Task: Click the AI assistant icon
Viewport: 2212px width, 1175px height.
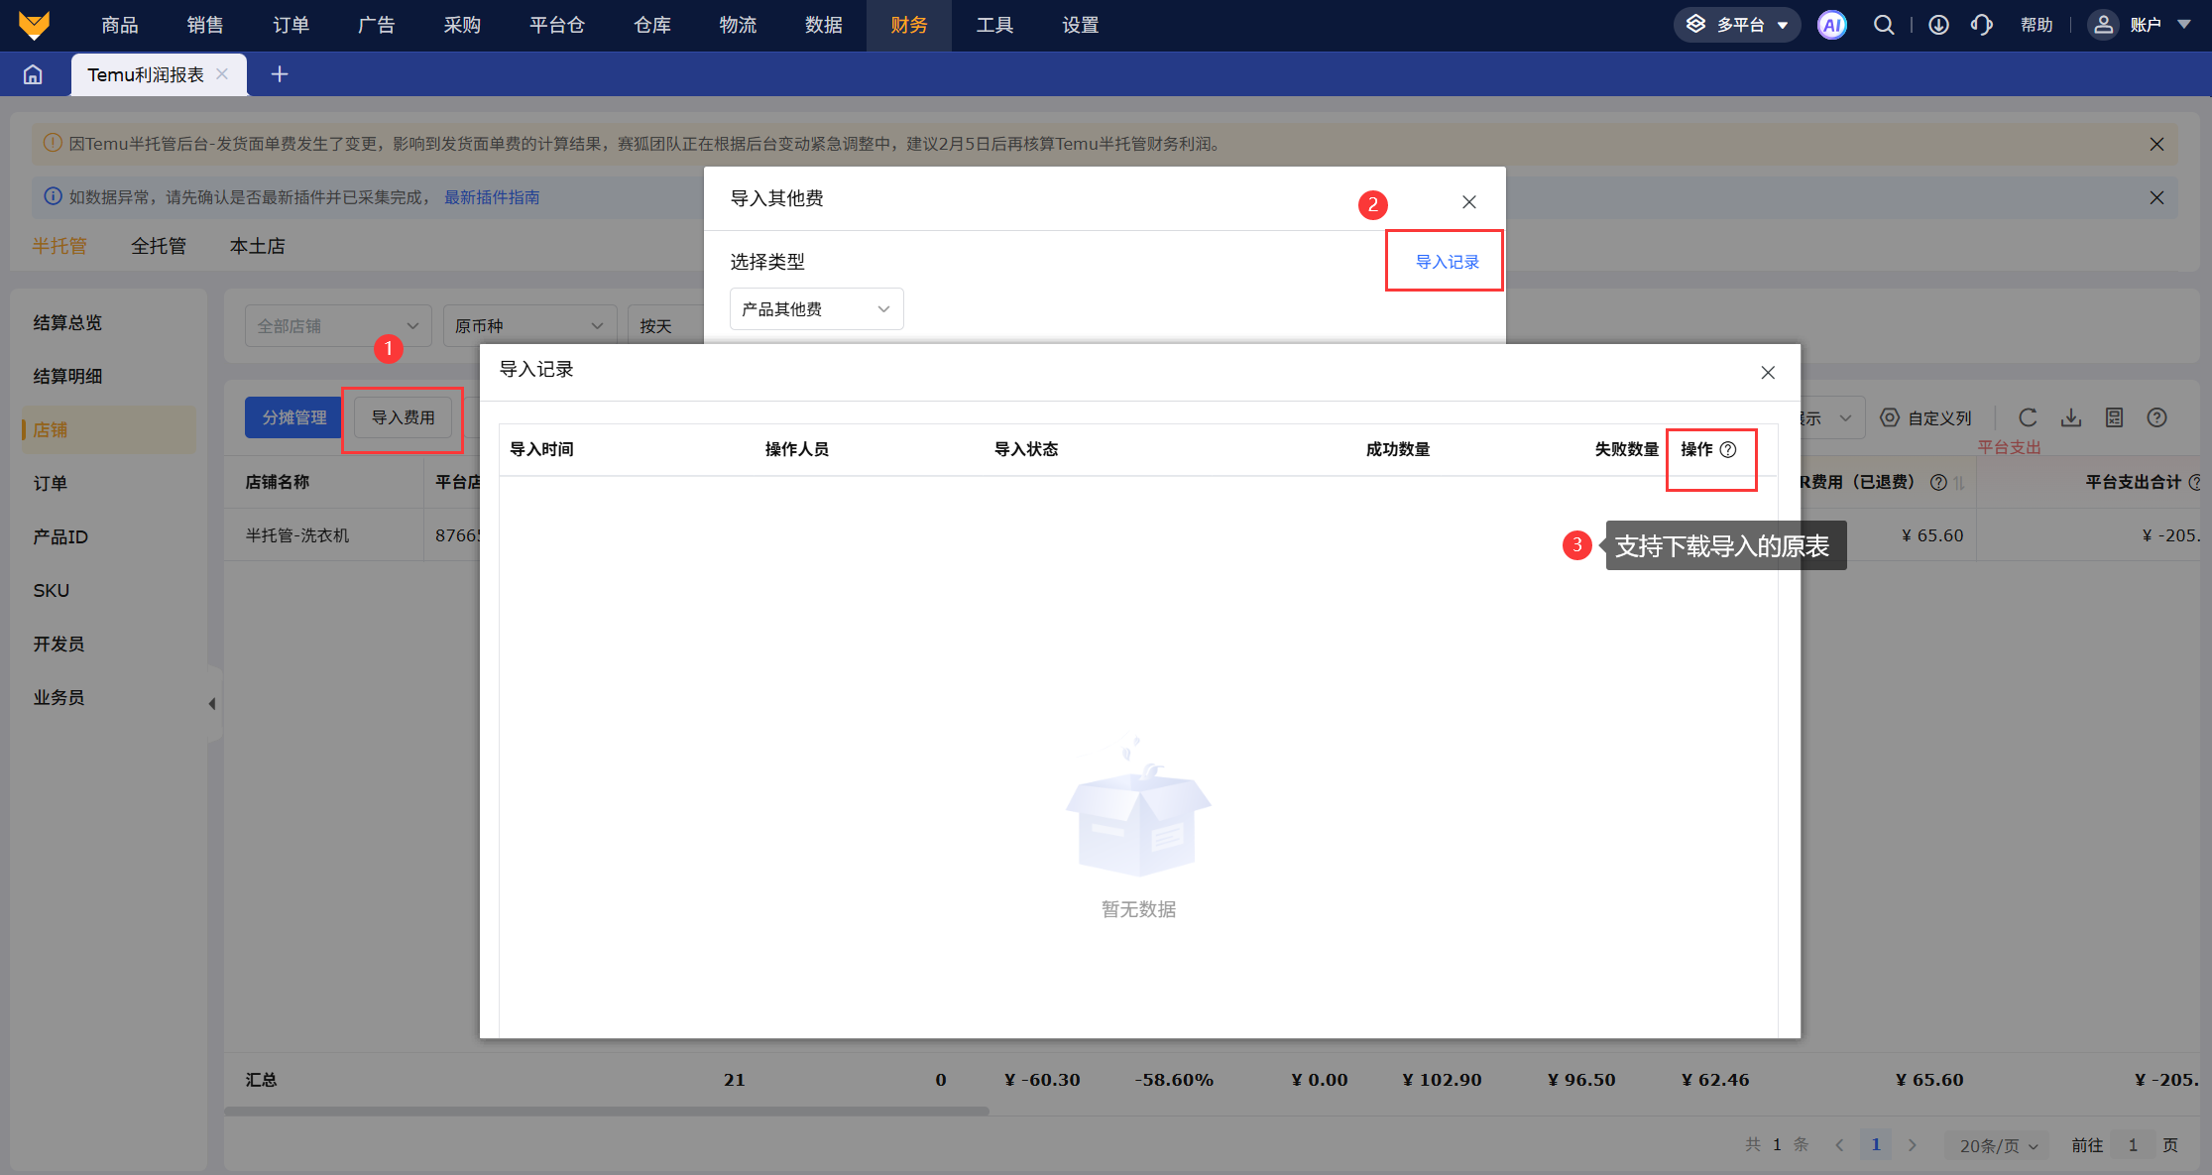Action: tap(1831, 25)
